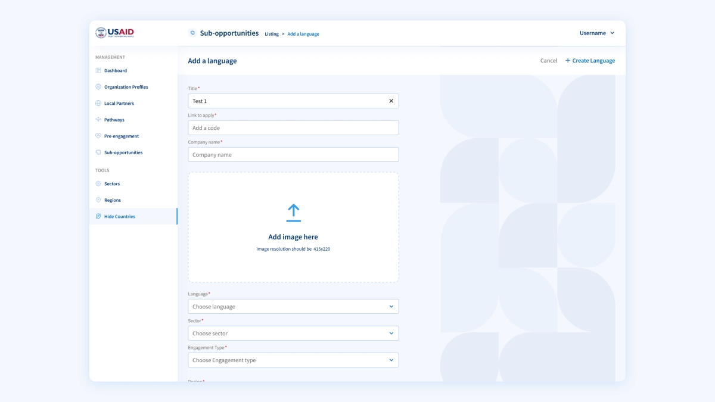
Task: Open the Engagement type dropdown
Action: [x=293, y=360]
